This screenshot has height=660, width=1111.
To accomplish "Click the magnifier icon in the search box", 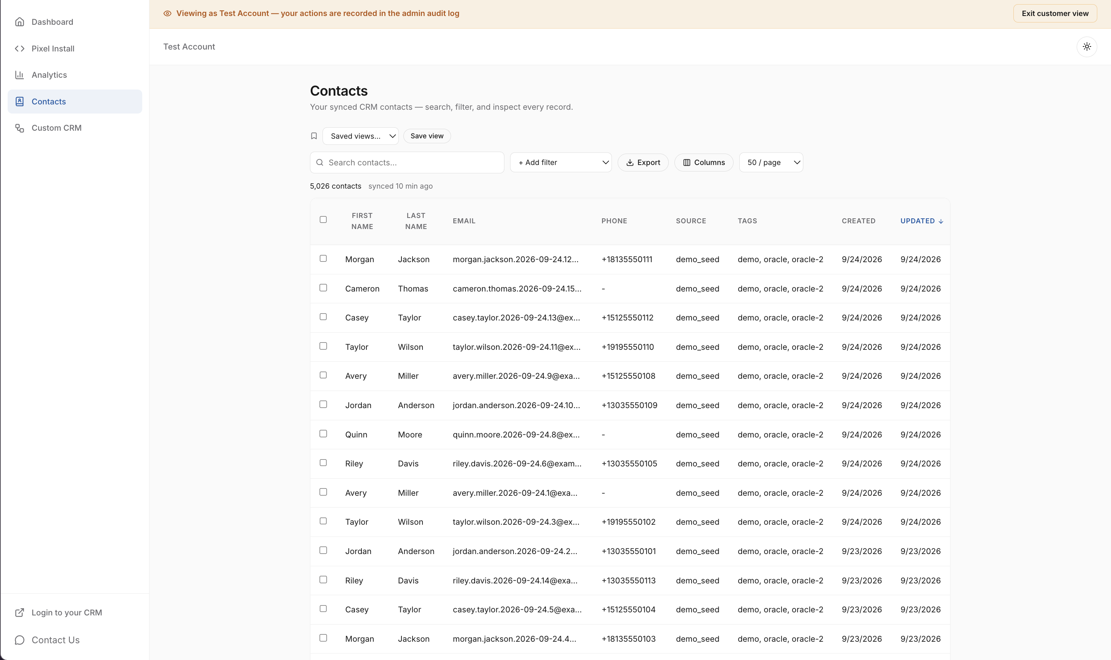I will pyautogui.click(x=319, y=162).
